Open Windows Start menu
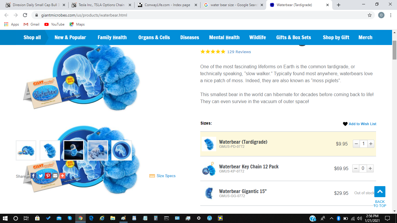This screenshot has height=223, width=397. tap(5, 218)
